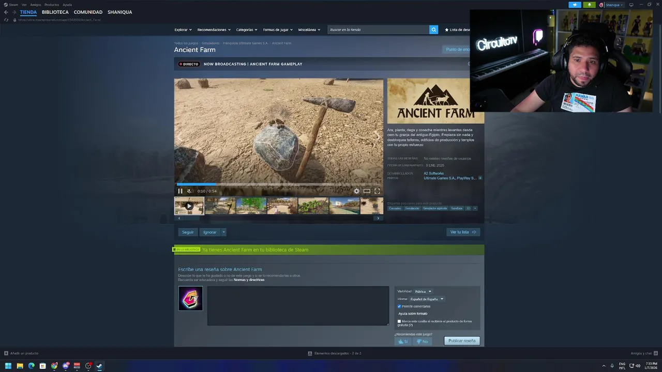Image resolution: width=662 pixels, height=372 pixels.
Task: Open Añade un producto plus icon
Action: (x=6, y=353)
